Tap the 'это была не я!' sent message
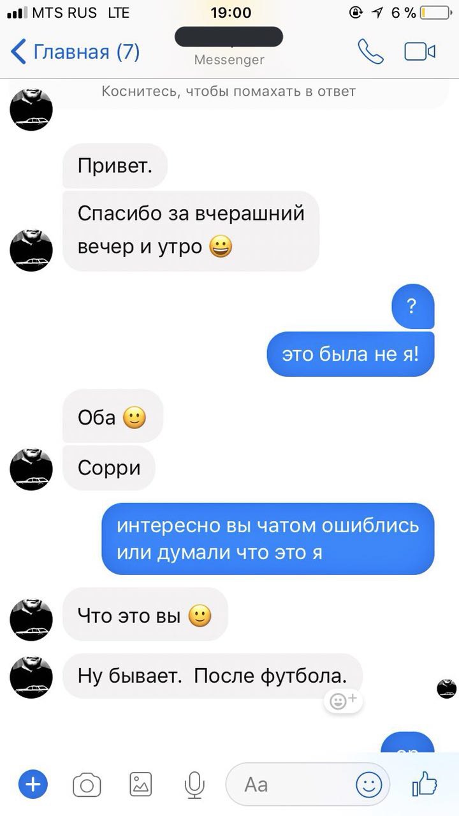459x816 pixels. pyautogui.click(x=351, y=354)
